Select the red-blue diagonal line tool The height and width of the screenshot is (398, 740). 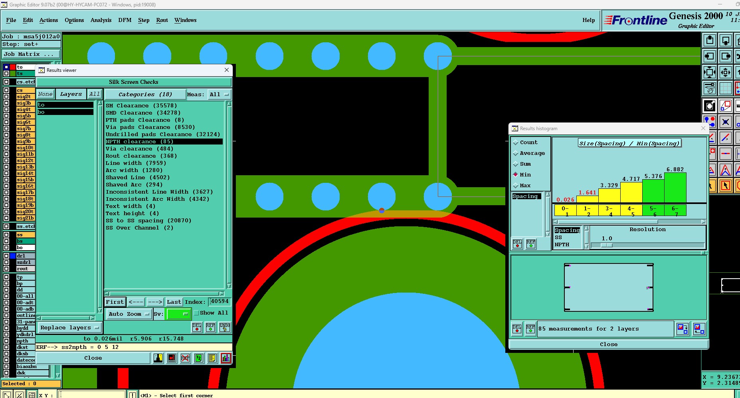726,138
